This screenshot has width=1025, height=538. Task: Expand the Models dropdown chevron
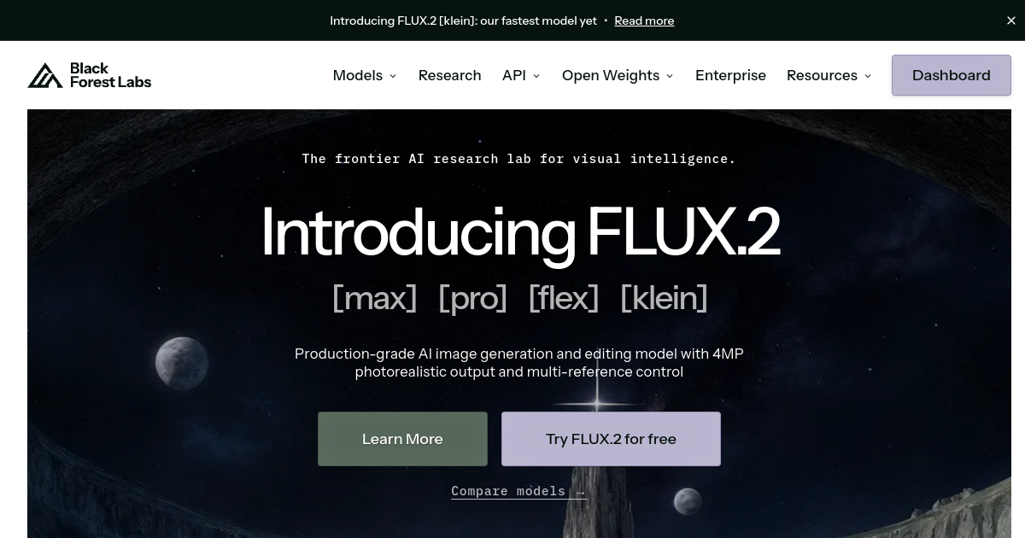[x=393, y=76]
